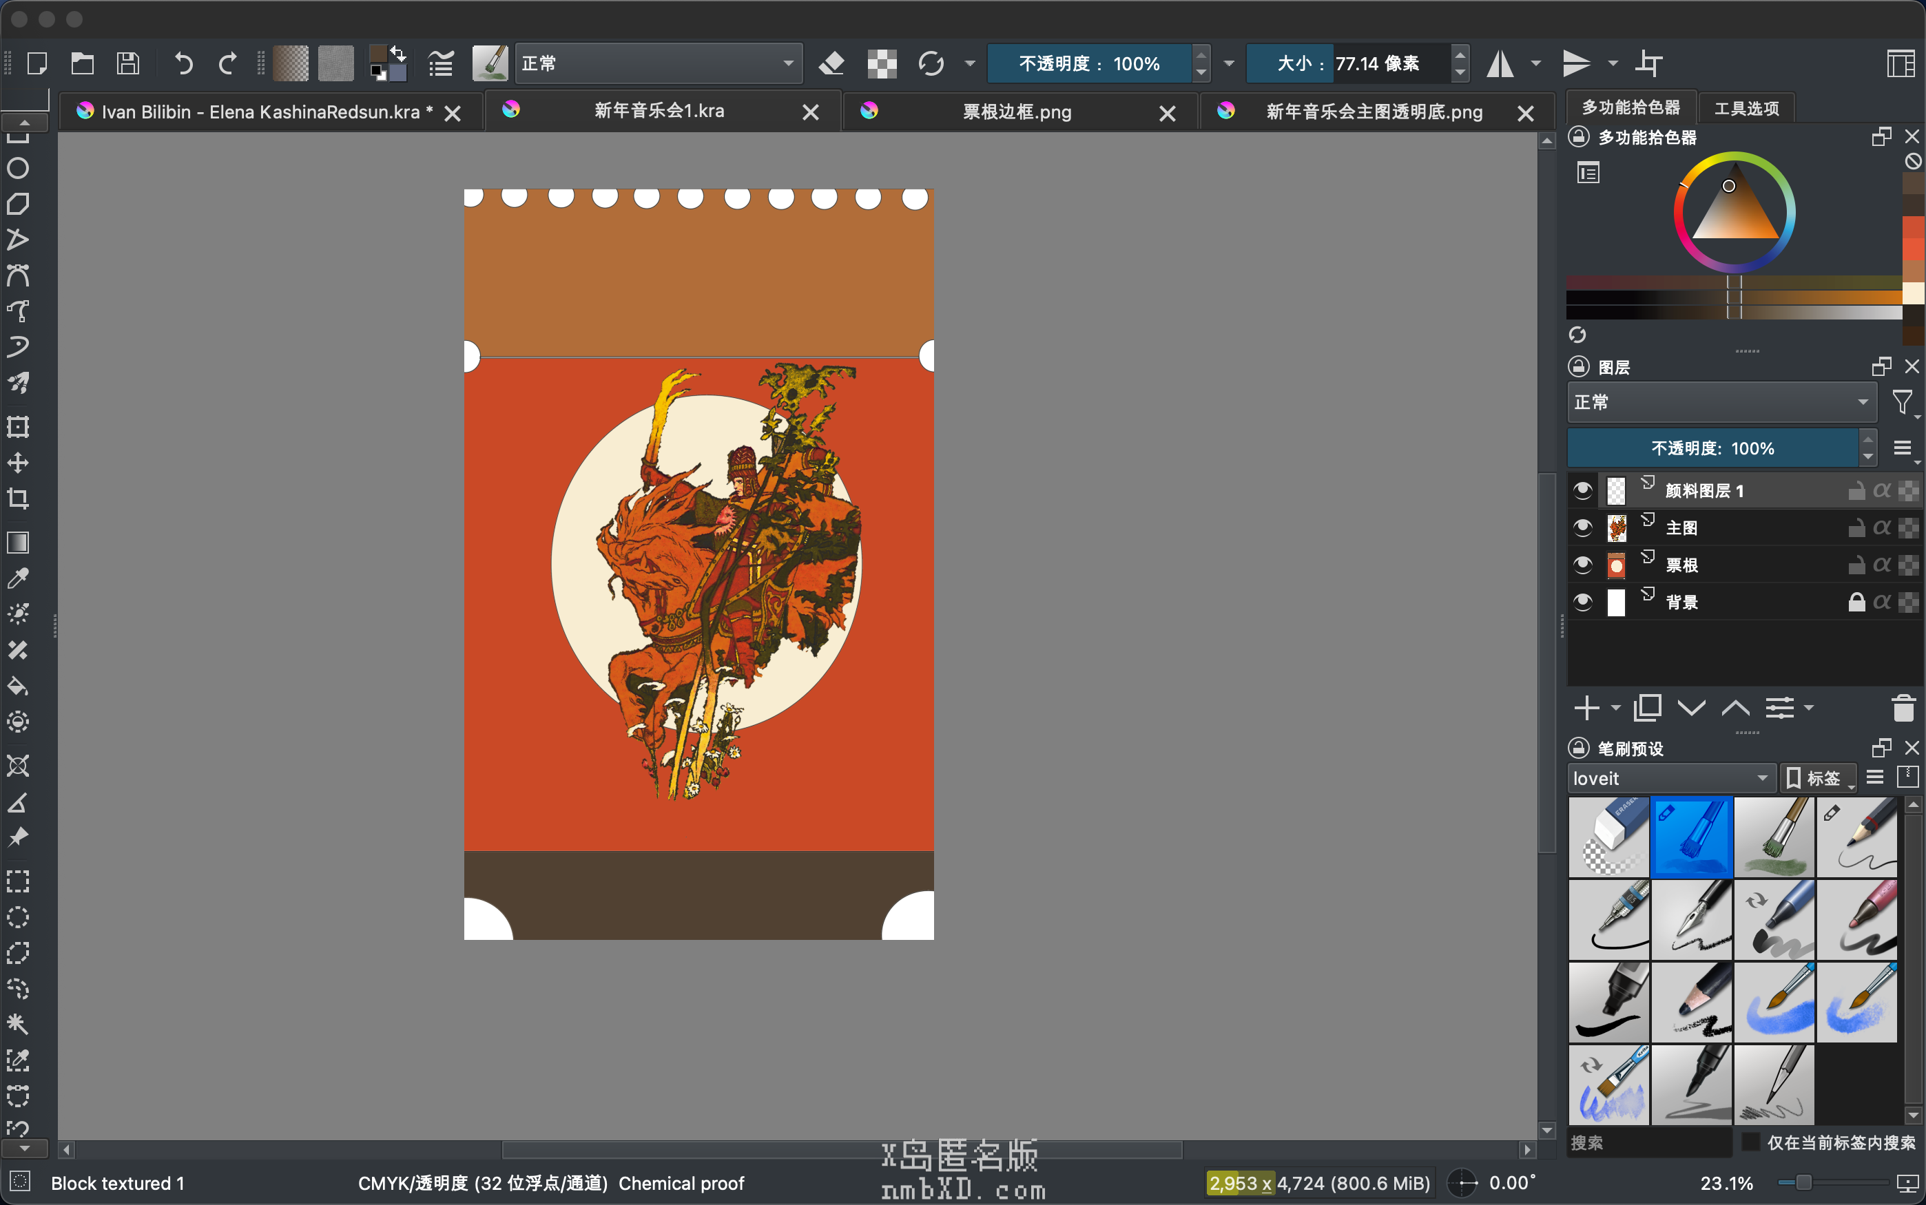Image resolution: width=1926 pixels, height=1205 pixels.
Task: Select the Move tool
Action: click(17, 463)
